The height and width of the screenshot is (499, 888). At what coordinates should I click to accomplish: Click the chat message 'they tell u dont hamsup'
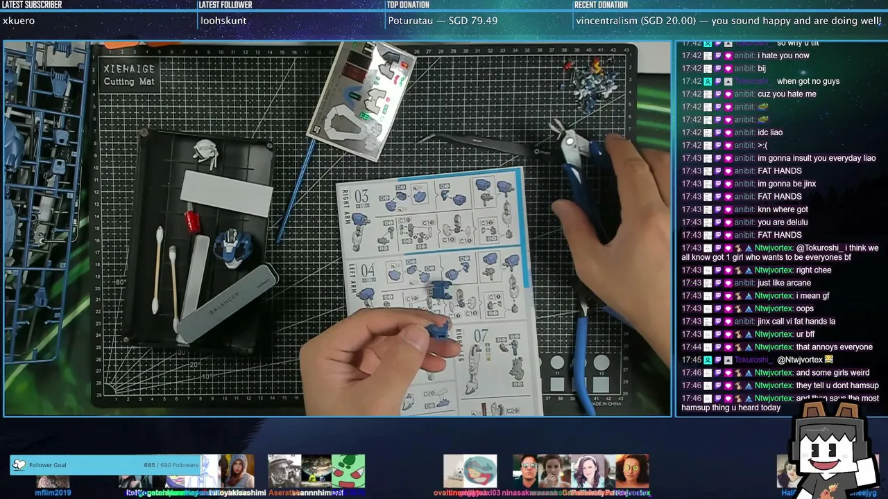(837, 385)
